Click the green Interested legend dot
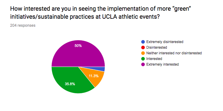The width and height of the screenshot is (223, 111). coord(143,59)
